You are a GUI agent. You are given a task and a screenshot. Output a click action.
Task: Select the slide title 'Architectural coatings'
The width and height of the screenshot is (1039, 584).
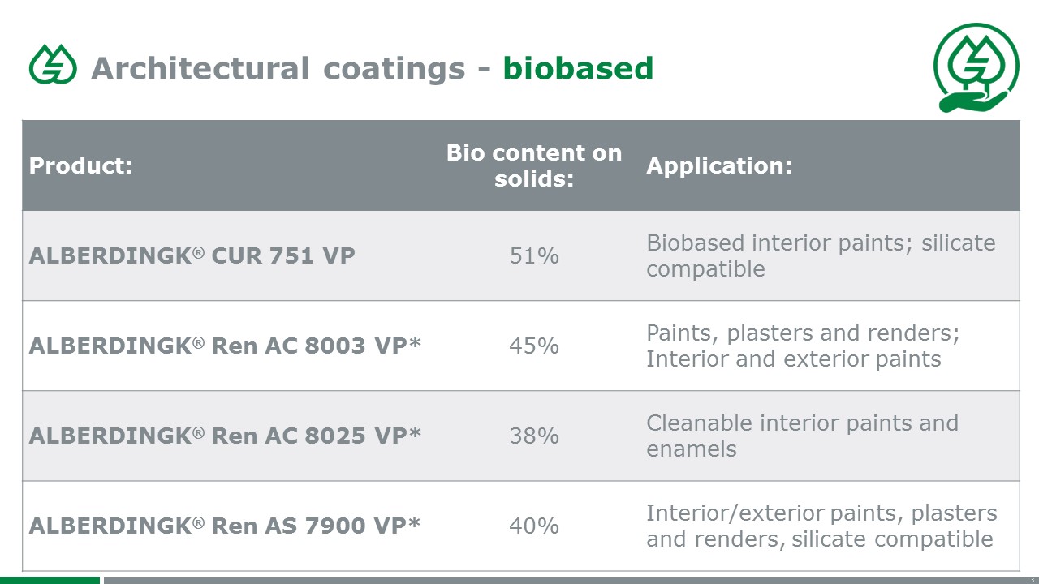[278, 69]
